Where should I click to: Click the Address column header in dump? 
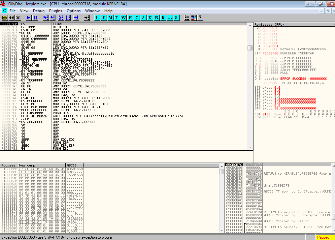pyautogui.click(x=9, y=165)
